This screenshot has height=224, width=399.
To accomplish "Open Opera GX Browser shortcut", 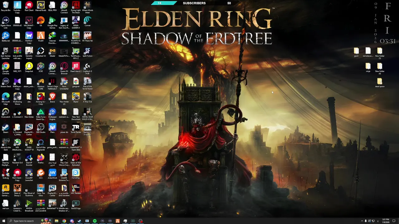I will click(x=64, y=68).
